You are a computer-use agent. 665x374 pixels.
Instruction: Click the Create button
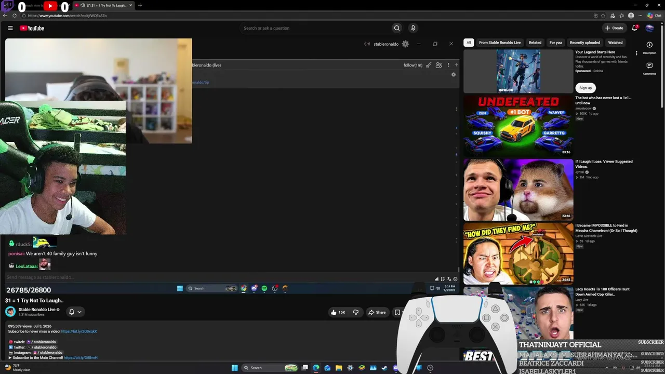[x=614, y=28]
